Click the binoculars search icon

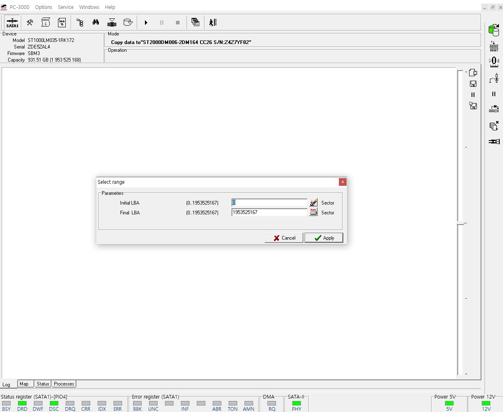pos(96,22)
